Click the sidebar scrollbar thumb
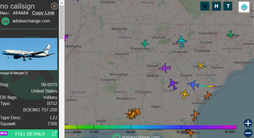Screen dimensions: 254x138 pos(62,22)
